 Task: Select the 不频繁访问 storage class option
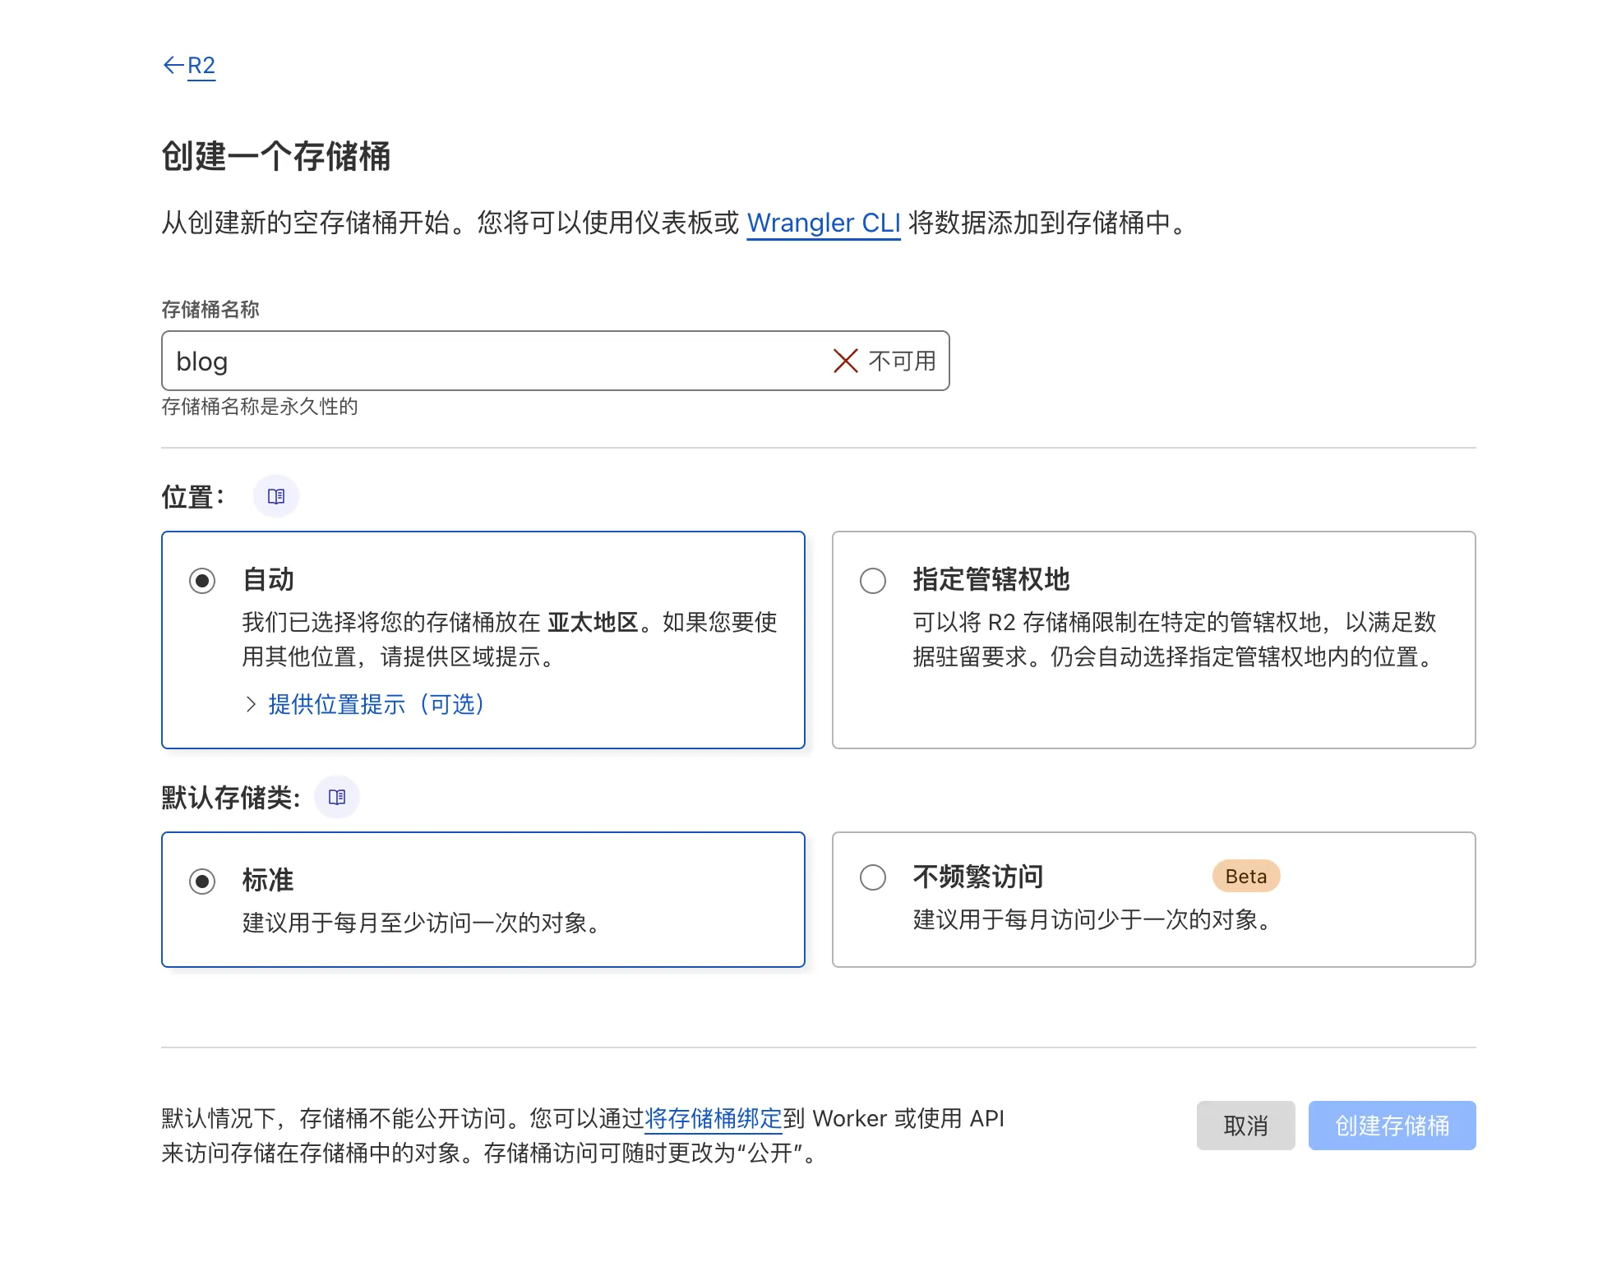(872, 877)
